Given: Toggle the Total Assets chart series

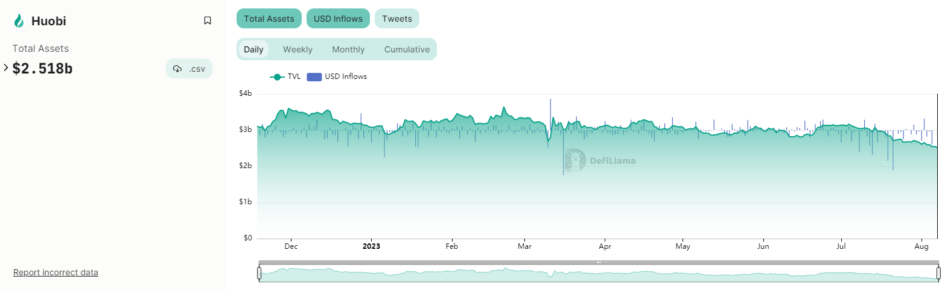Looking at the screenshot, I should tap(269, 19).
